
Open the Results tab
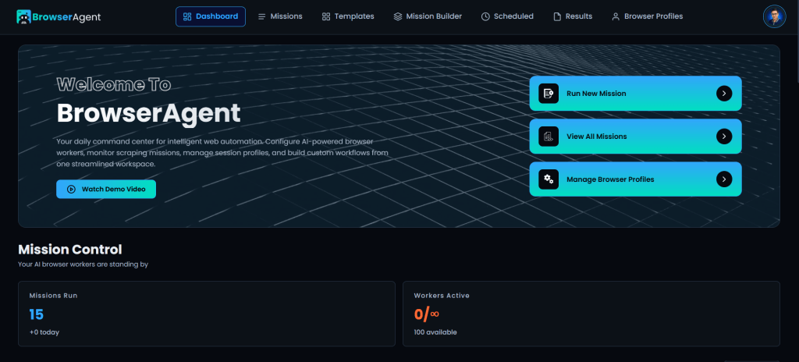pos(573,16)
